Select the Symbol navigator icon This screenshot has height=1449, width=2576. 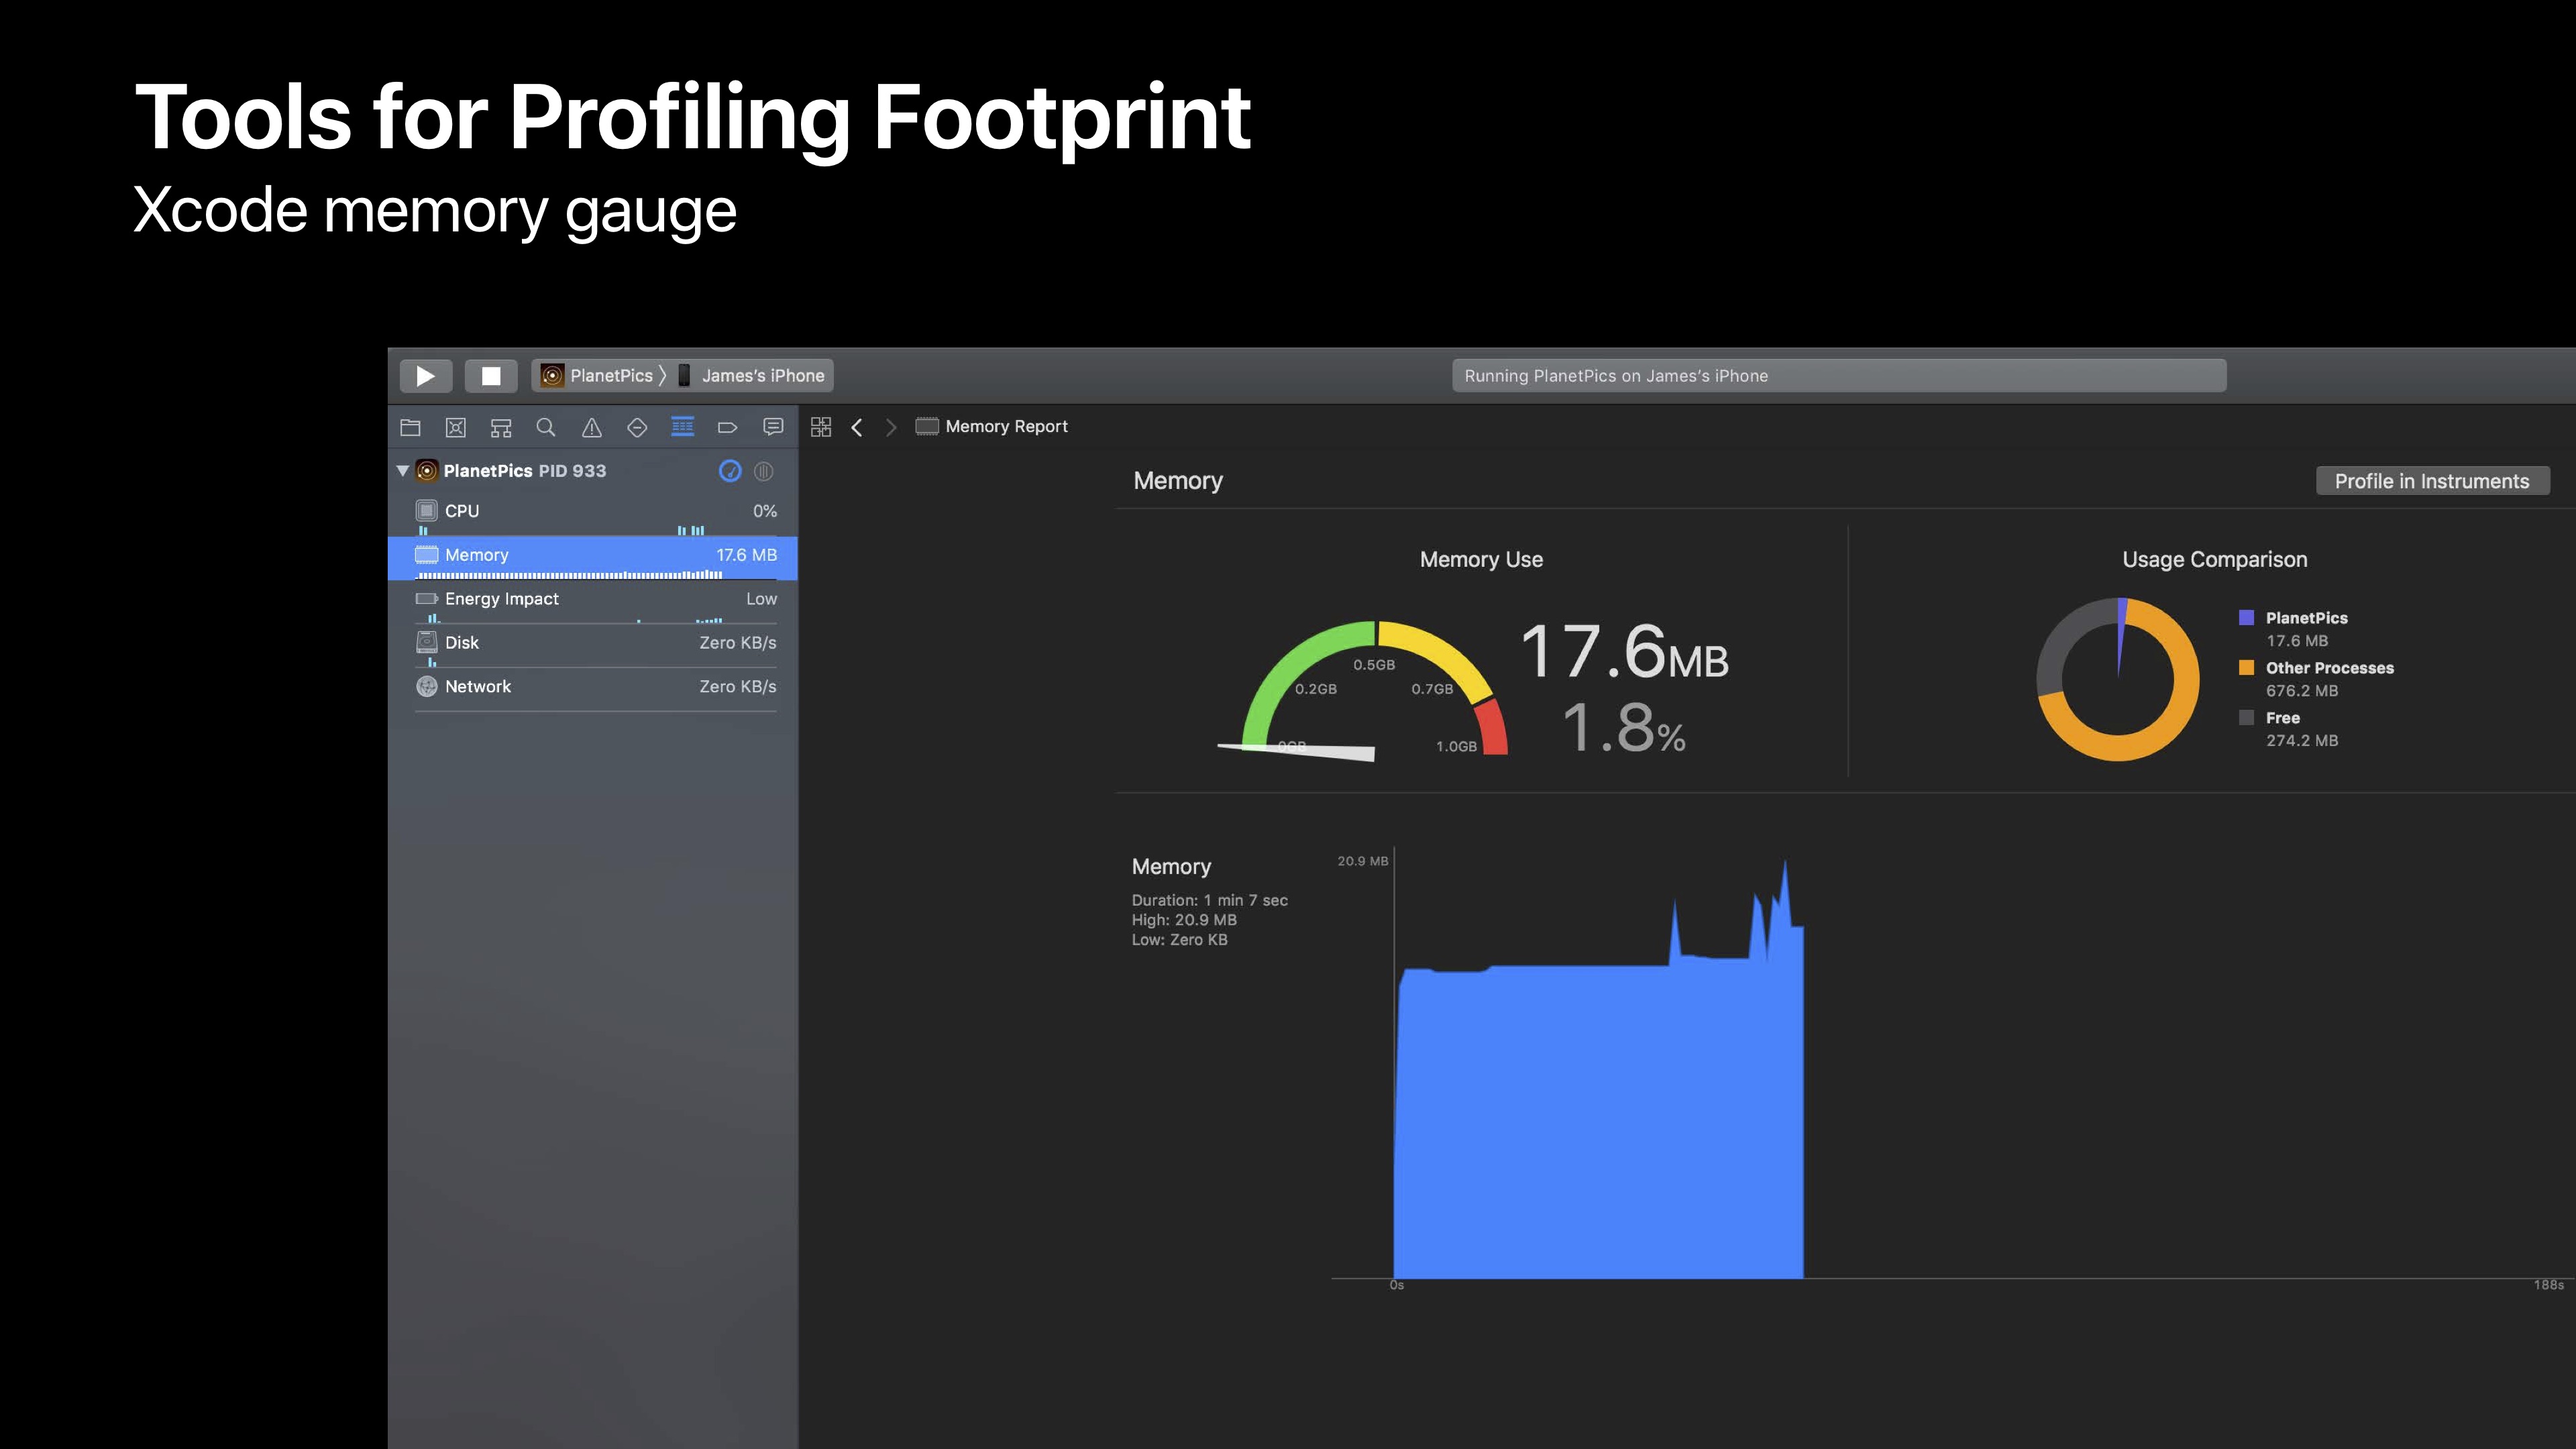click(x=501, y=428)
